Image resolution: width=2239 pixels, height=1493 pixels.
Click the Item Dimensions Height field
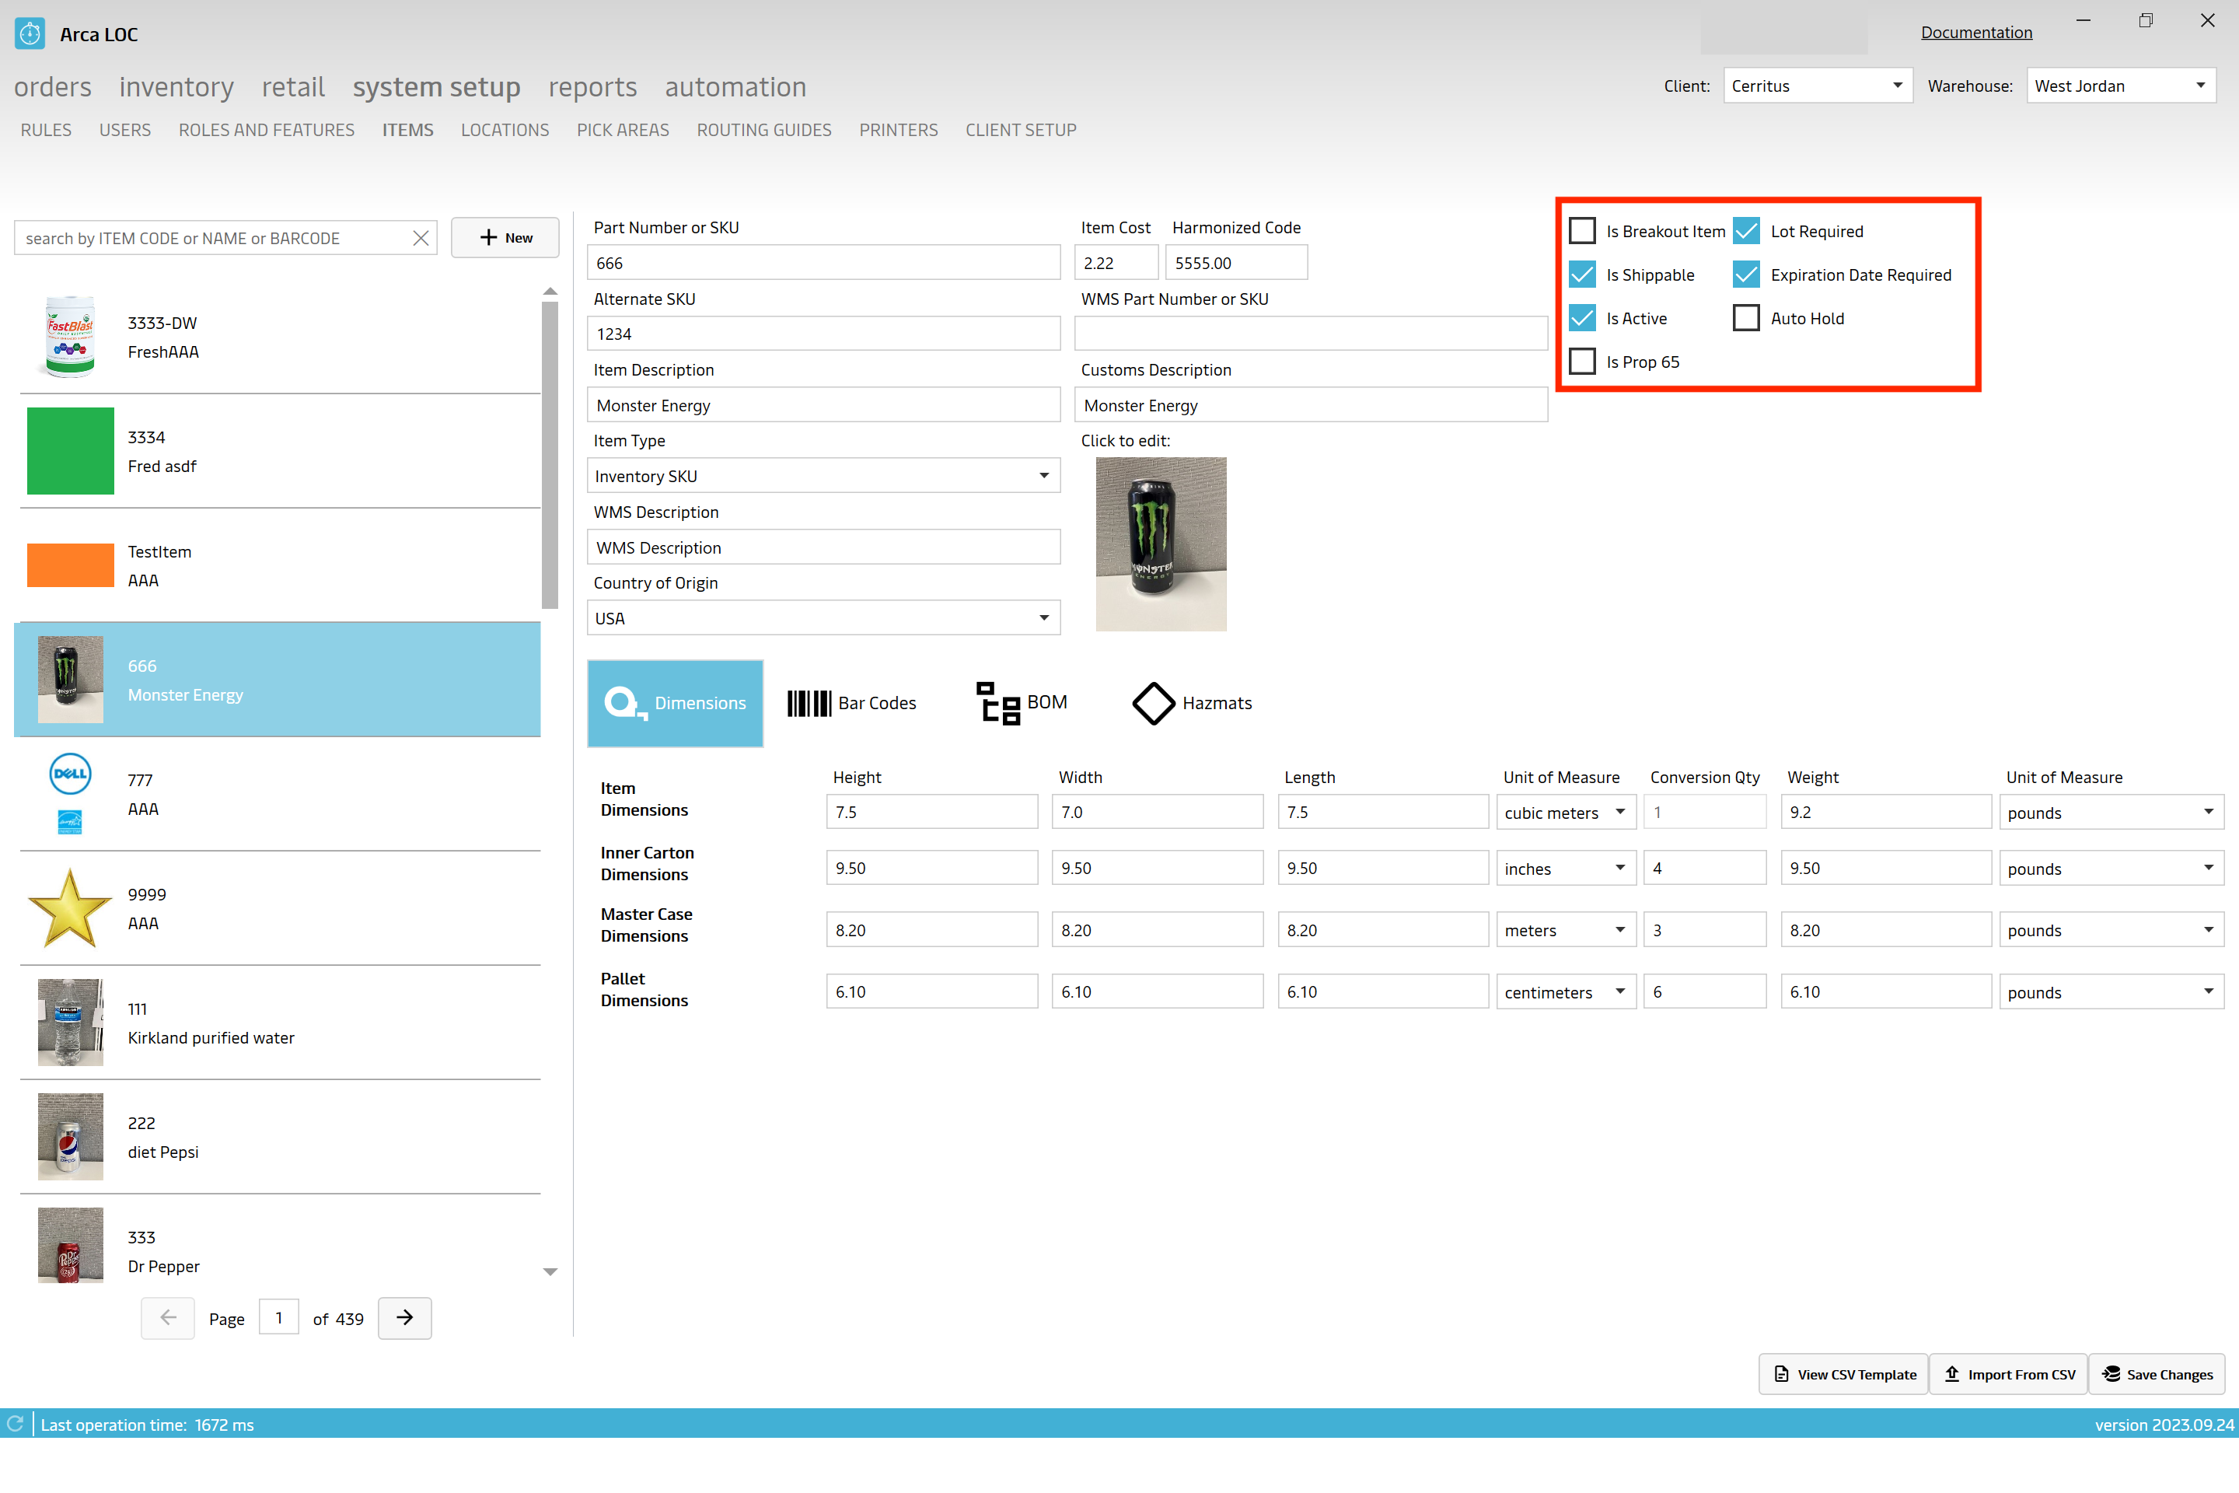click(932, 812)
